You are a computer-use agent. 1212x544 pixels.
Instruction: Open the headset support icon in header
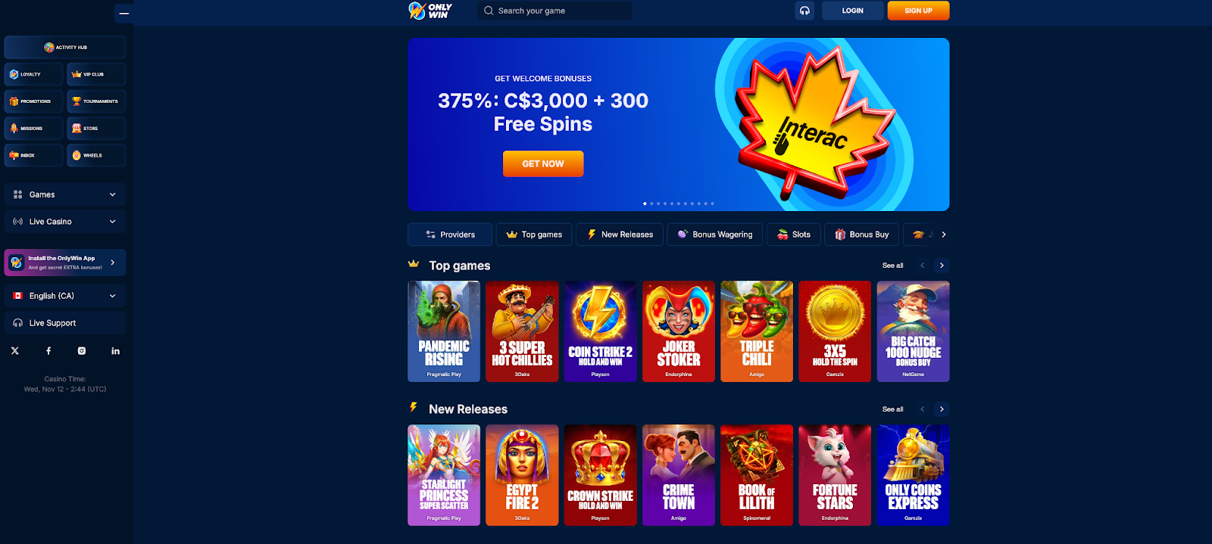pyautogui.click(x=804, y=11)
